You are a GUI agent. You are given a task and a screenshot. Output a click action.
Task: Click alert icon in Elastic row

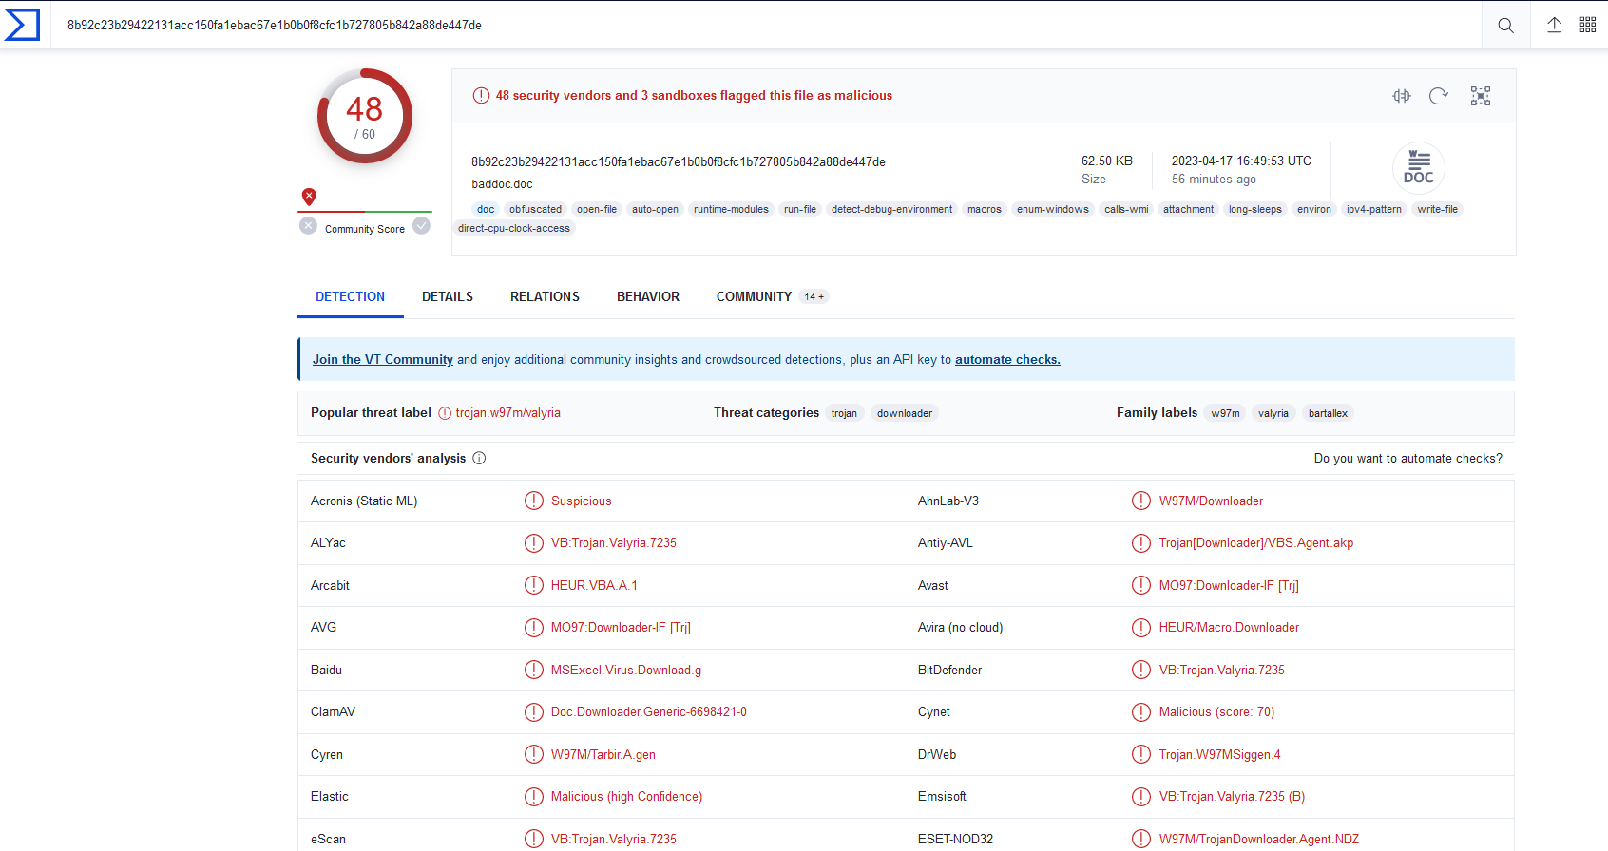534,797
